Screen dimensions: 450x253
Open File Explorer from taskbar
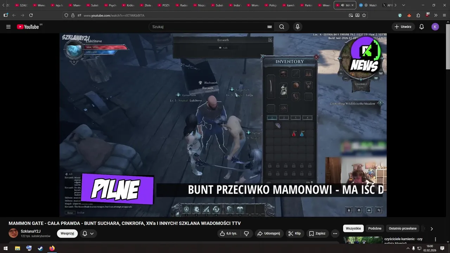(x=17, y=248)
